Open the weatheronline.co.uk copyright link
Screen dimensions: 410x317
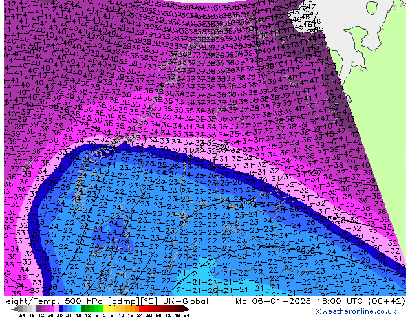click(x=356, y=311)
